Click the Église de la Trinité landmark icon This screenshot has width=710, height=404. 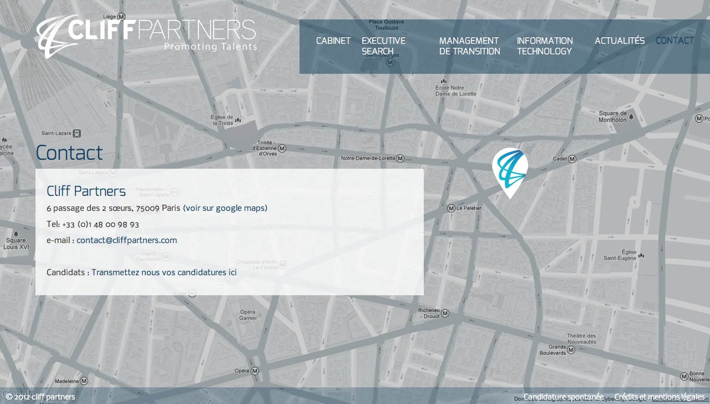coord(238,120)
